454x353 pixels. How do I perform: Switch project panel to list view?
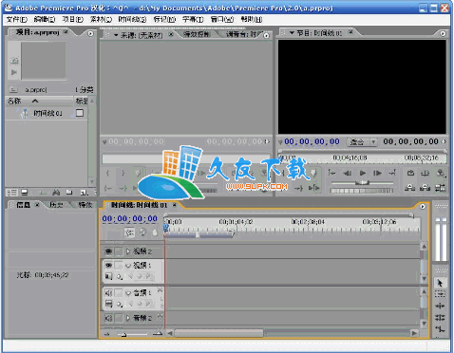click(x=12, y=192)
